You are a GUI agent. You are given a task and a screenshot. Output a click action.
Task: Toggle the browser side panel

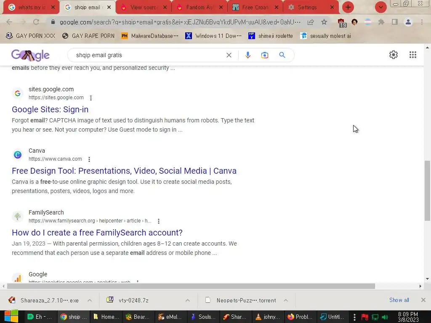pyautogui.click(x=395, y=22)
